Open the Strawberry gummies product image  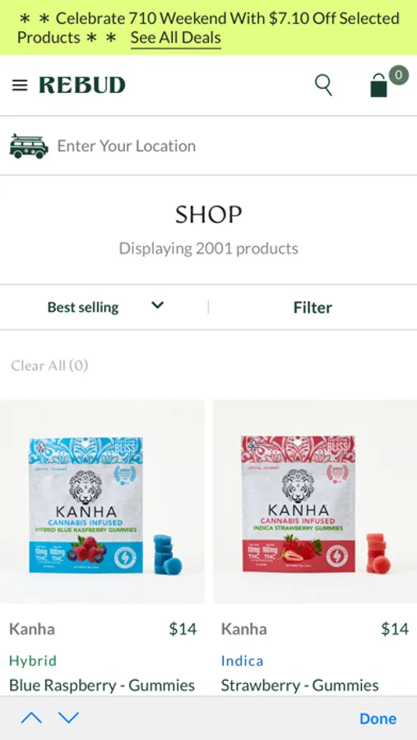pos(315,502)
